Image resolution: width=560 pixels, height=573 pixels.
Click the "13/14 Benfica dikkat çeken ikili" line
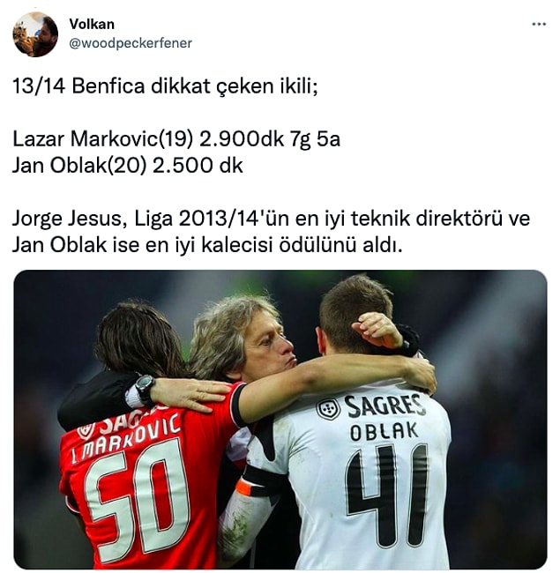(165, 86)
